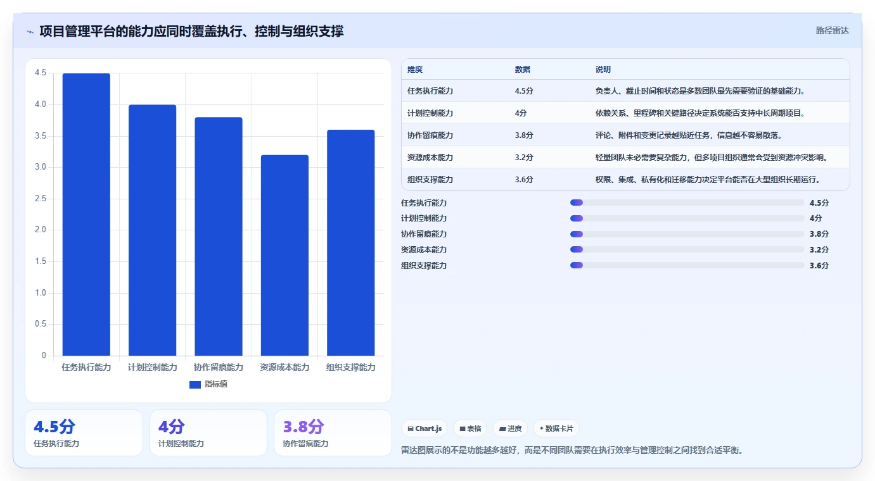Screen dimensions: 875x481
Task: Click the 资源成本能力 progress bar
Action: 687,249
